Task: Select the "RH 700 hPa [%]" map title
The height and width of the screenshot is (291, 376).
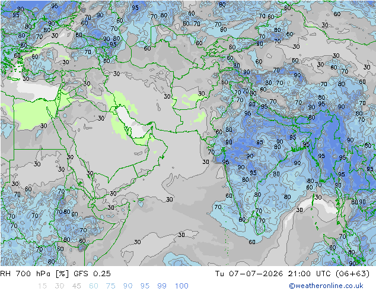Action: 34,273
